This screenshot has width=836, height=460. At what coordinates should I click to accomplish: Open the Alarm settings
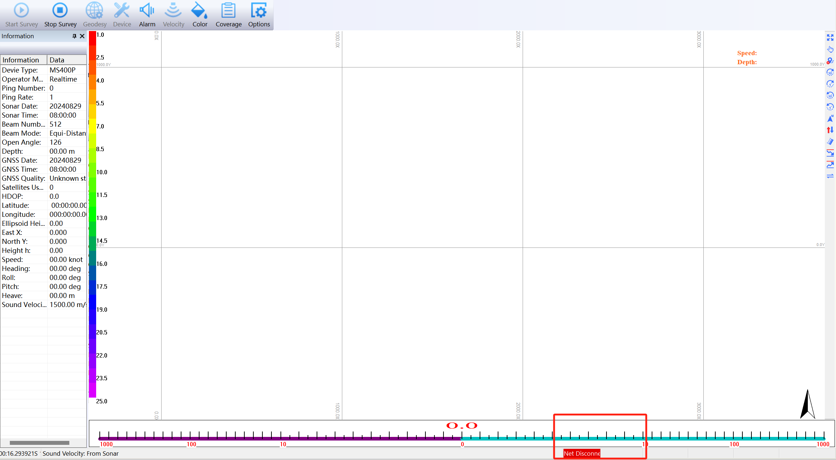147,15
